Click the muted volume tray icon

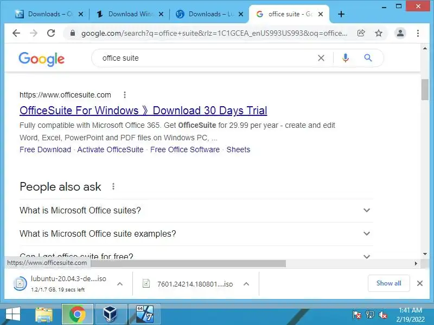[383, 315]
